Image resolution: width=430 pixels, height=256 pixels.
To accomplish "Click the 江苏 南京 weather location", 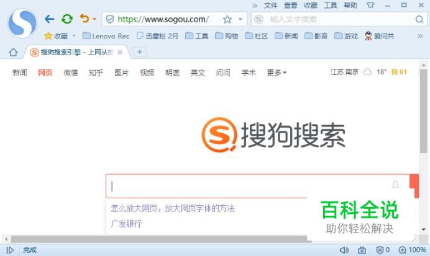I will click(344, 72).
